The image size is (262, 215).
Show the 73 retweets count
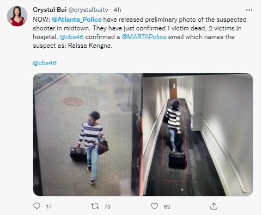pyautogui.click(x=107, y=206)
